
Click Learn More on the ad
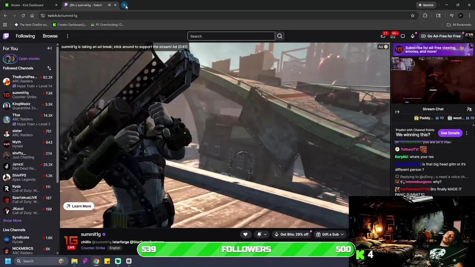tap(78, 206)
